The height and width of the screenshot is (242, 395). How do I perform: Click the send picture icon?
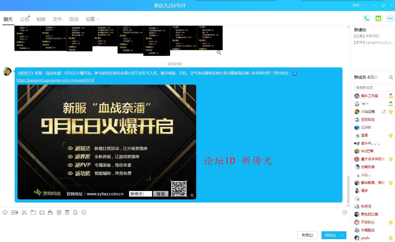coord(42,212)
